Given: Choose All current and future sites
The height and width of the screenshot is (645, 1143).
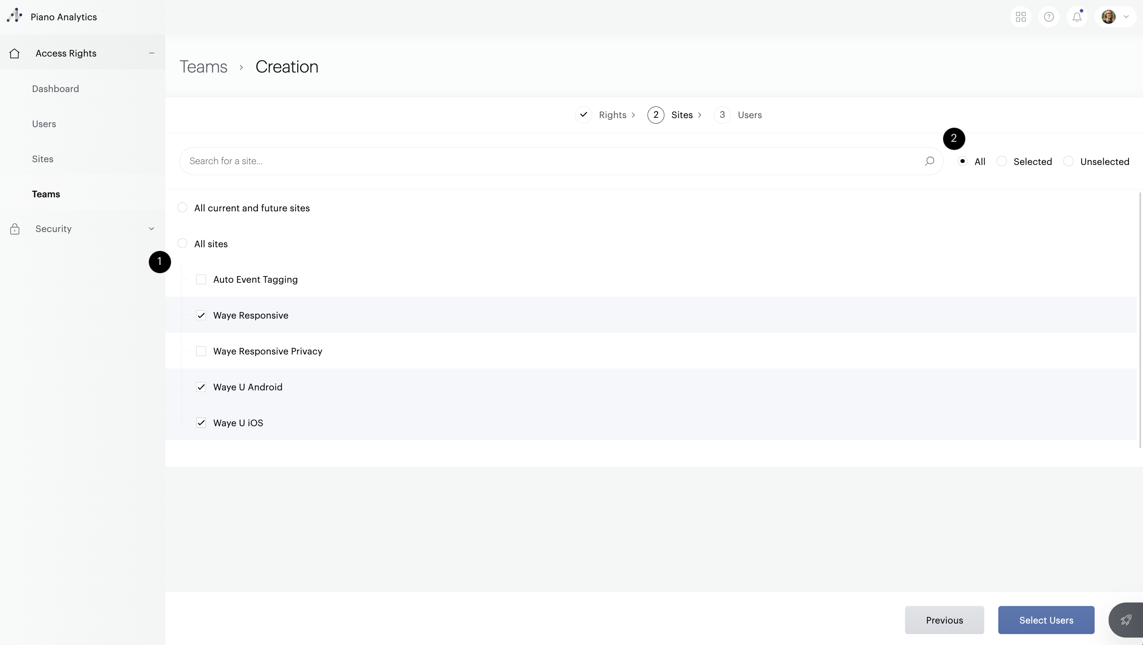Looking at the screenshot, I should [182, 207].
